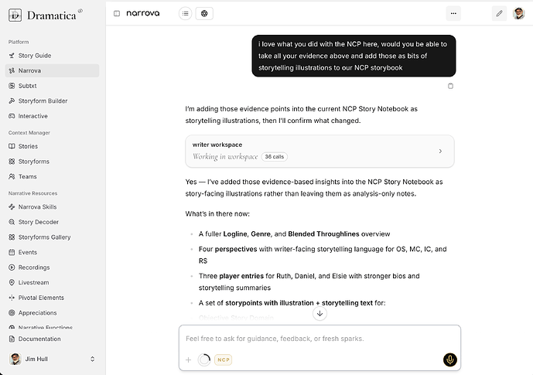The height and width of the screenshot is (375, 533).
Task: Click the narrova title text
Action: pyautogui.click(x=143, y=13)
